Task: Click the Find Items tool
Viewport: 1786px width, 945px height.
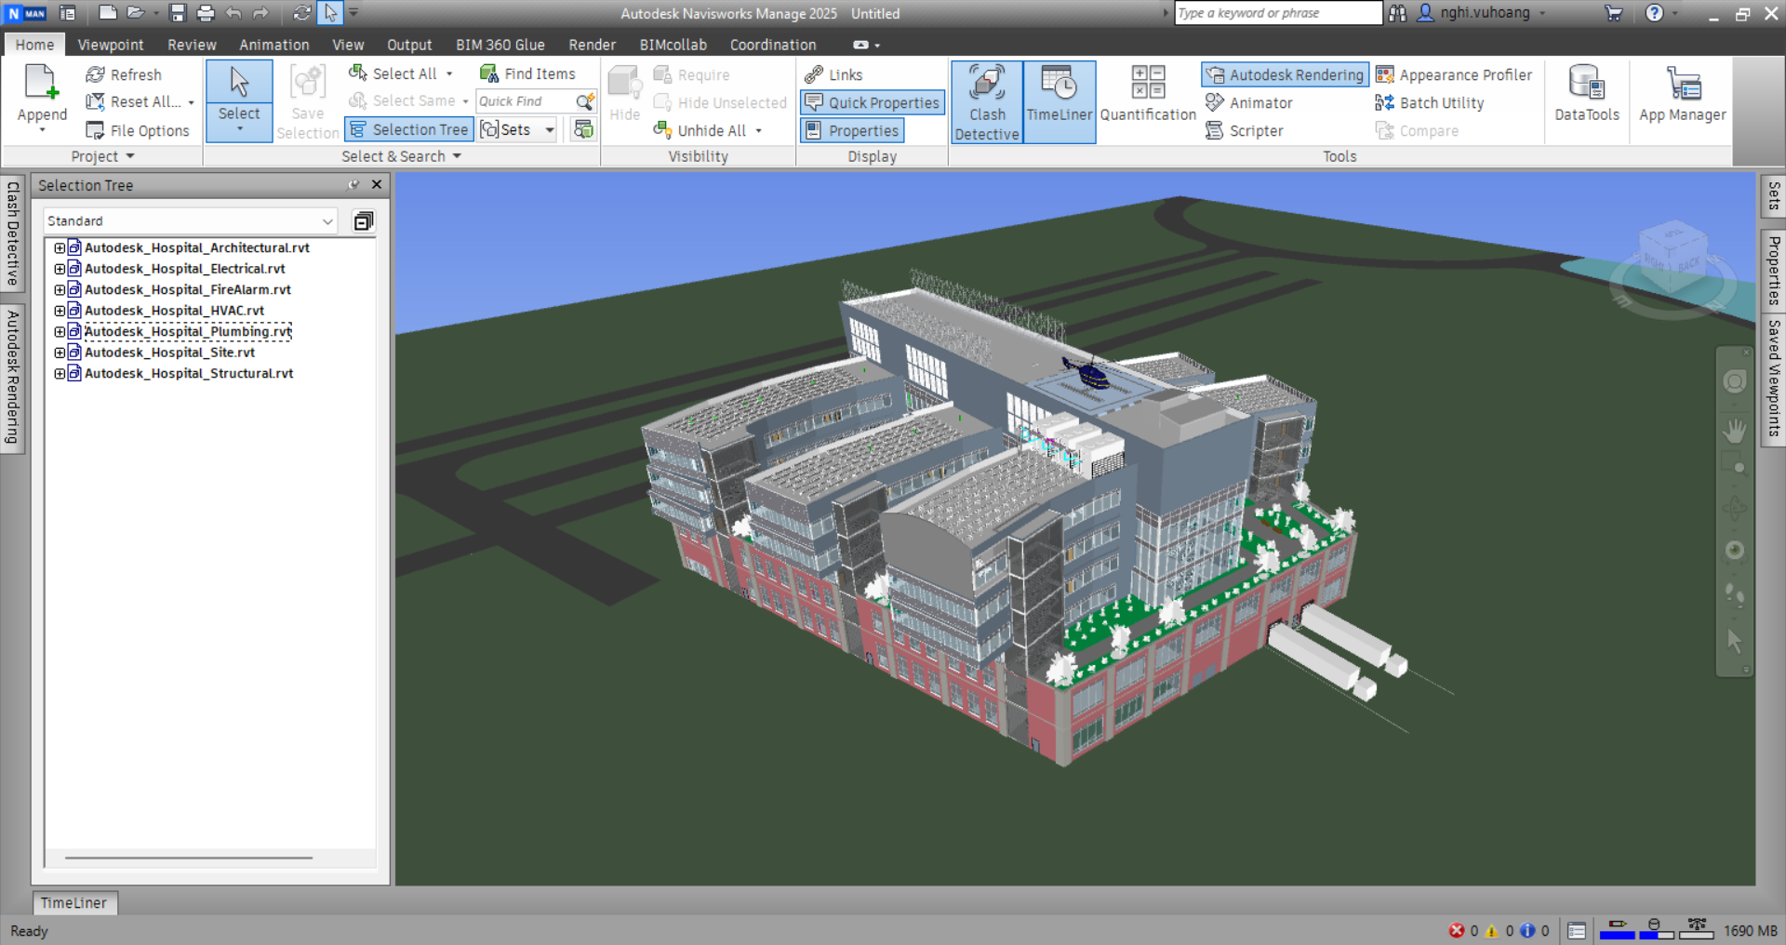Action: 527,73
